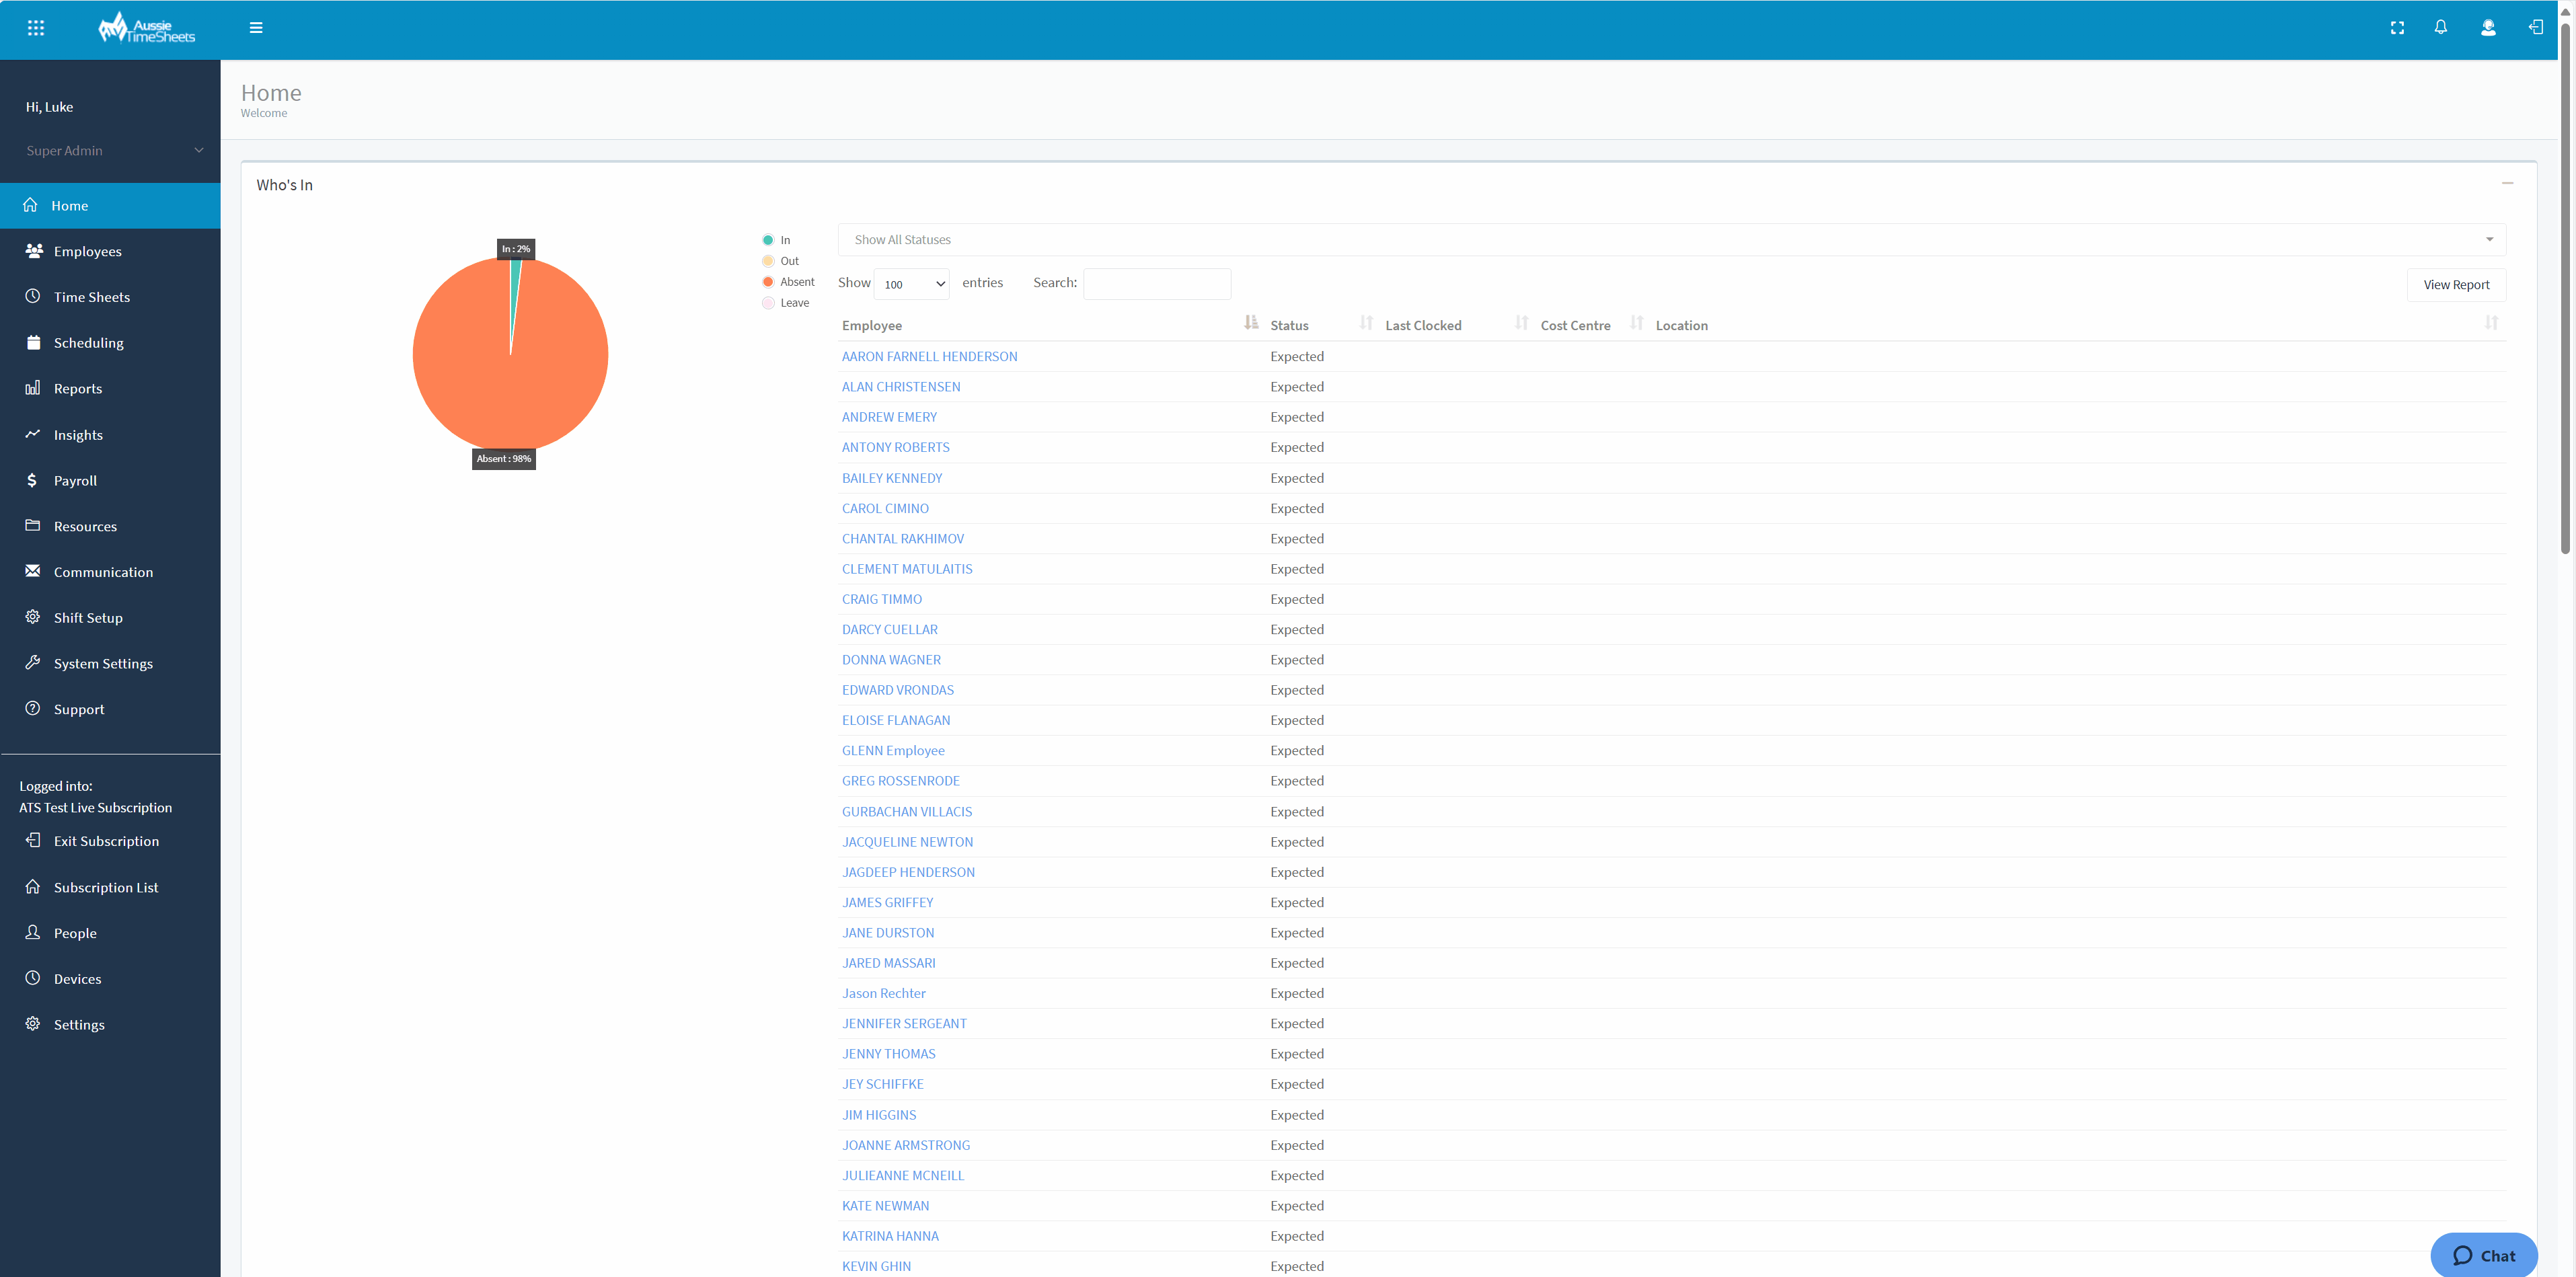Collapse the Who's In panel
Image resolution: width=2576 pixels, height=1277 pixels.
2508,183
